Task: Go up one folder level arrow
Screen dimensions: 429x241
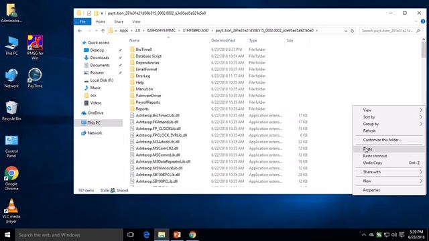Action: (103, 31)
